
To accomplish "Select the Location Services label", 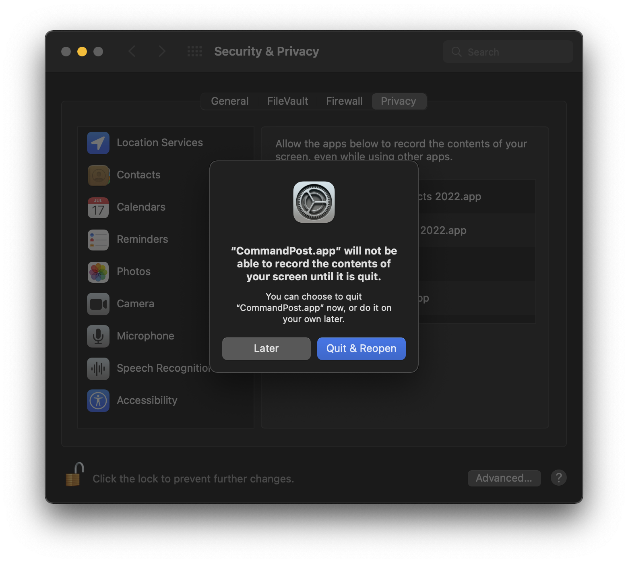I will point(160,143).
